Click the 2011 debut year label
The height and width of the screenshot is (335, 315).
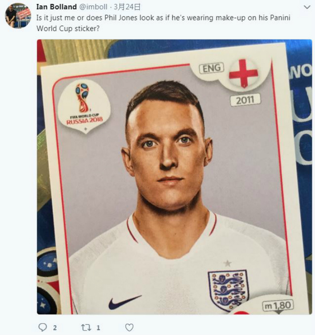click(x=245, y=100)
